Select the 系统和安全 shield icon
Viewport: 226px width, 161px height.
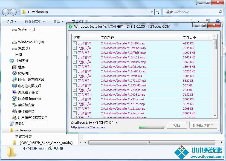pyautogui.click(x=15, y=105)
